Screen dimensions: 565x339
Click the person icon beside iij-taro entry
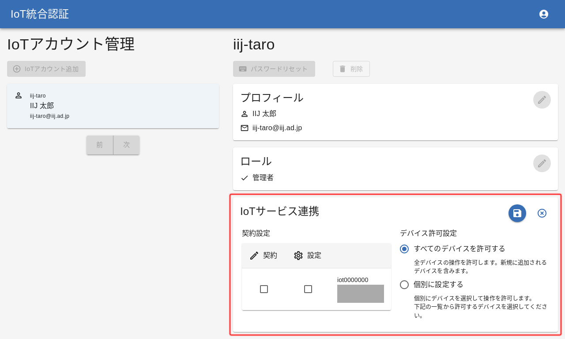pos(19,95)
